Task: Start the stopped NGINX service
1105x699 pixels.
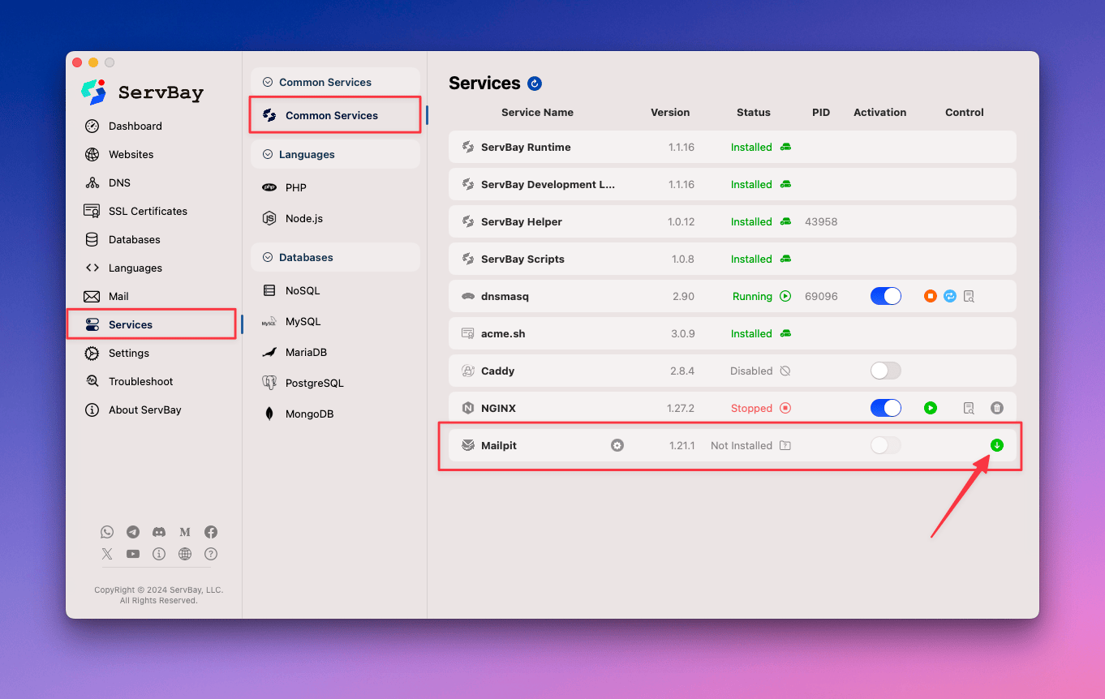Action: point(930,408)
